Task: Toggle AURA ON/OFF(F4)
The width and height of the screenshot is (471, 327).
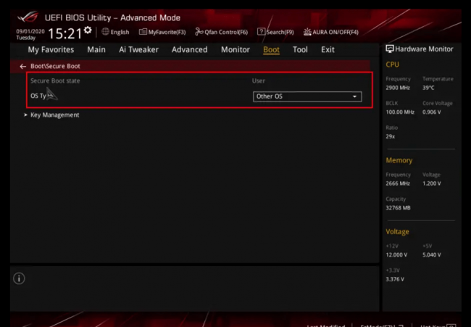Action: 330,32
